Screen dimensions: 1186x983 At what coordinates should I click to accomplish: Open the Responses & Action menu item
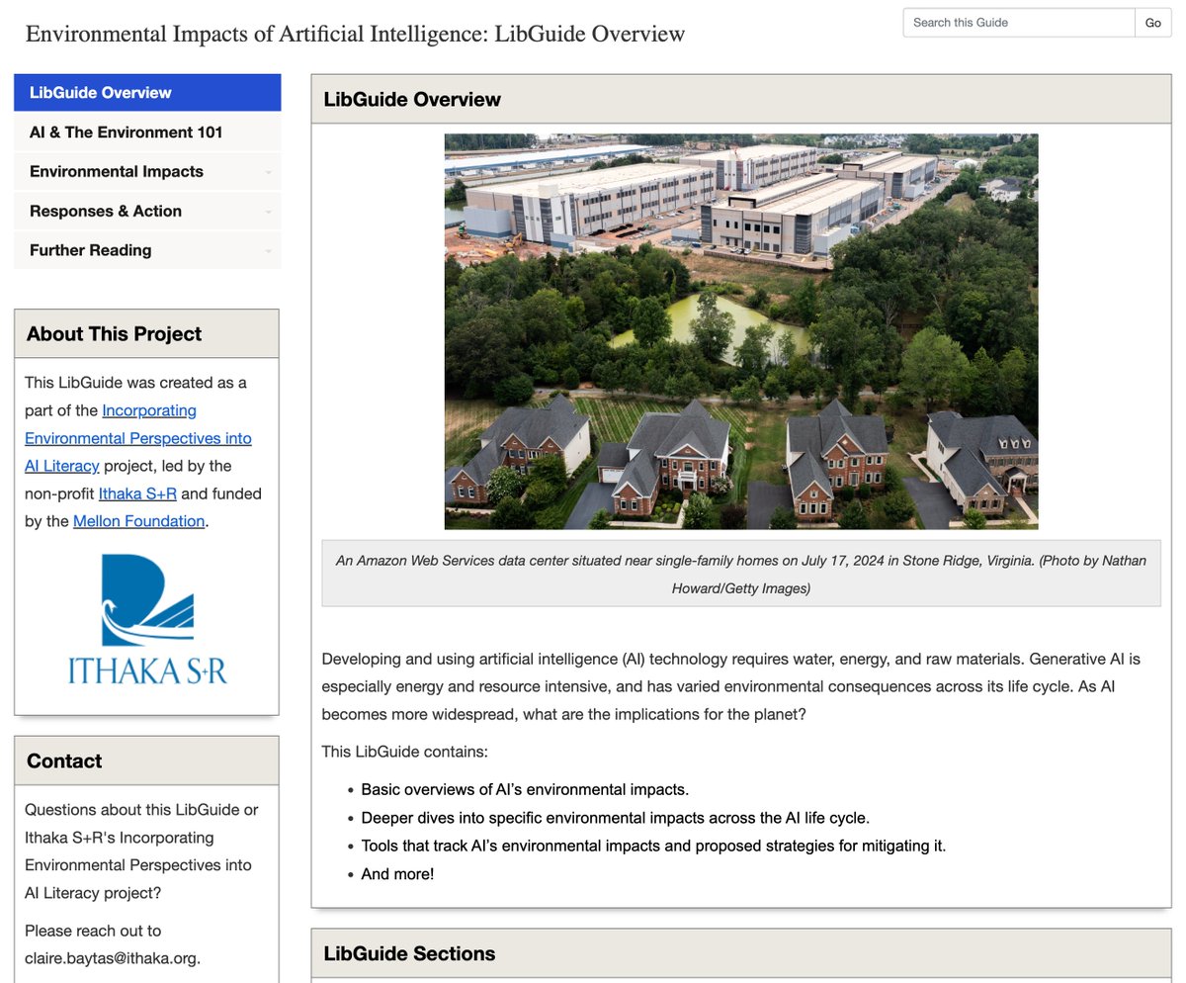point(147,211)
